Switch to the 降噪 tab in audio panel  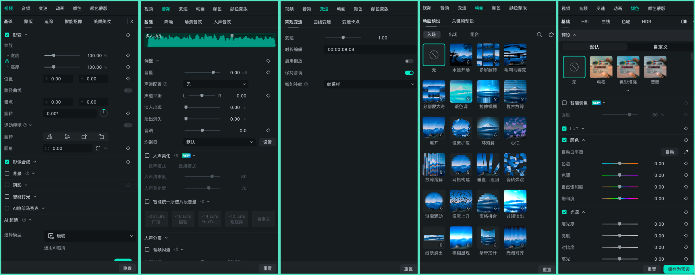(x=169, y=22)
